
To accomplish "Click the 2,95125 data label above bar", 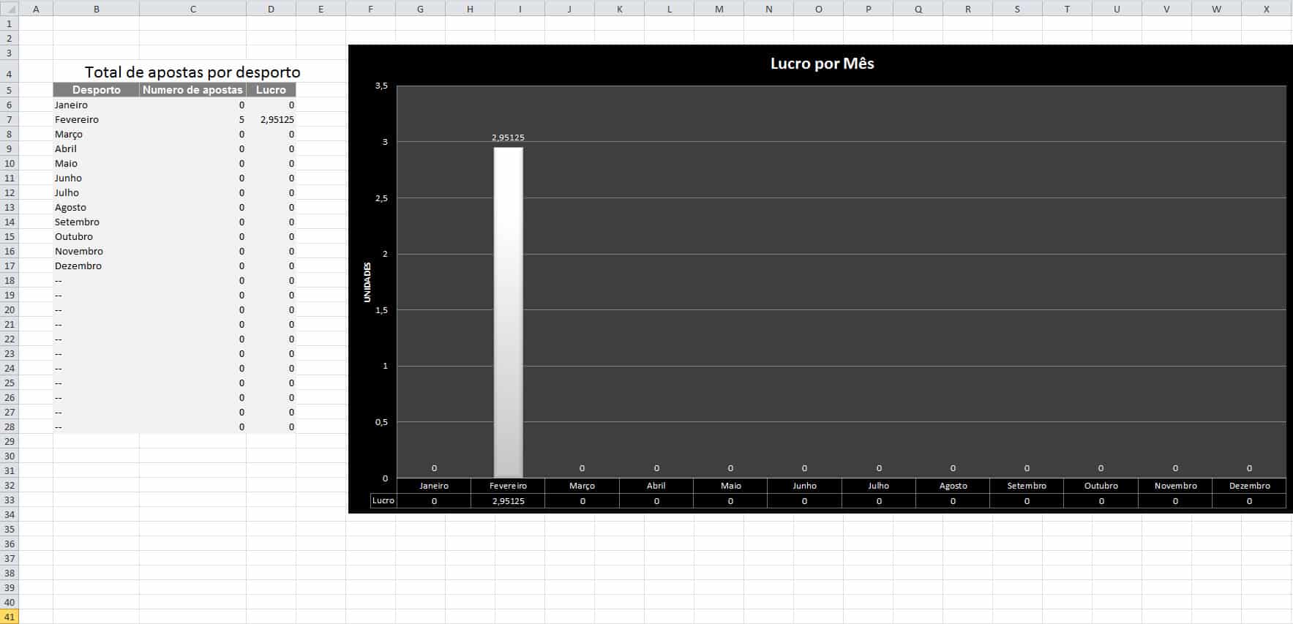I will tap(508, 138).
